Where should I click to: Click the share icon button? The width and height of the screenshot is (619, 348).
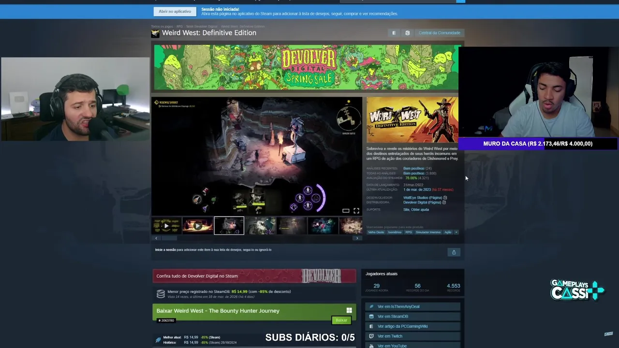[x=454, y=252]
